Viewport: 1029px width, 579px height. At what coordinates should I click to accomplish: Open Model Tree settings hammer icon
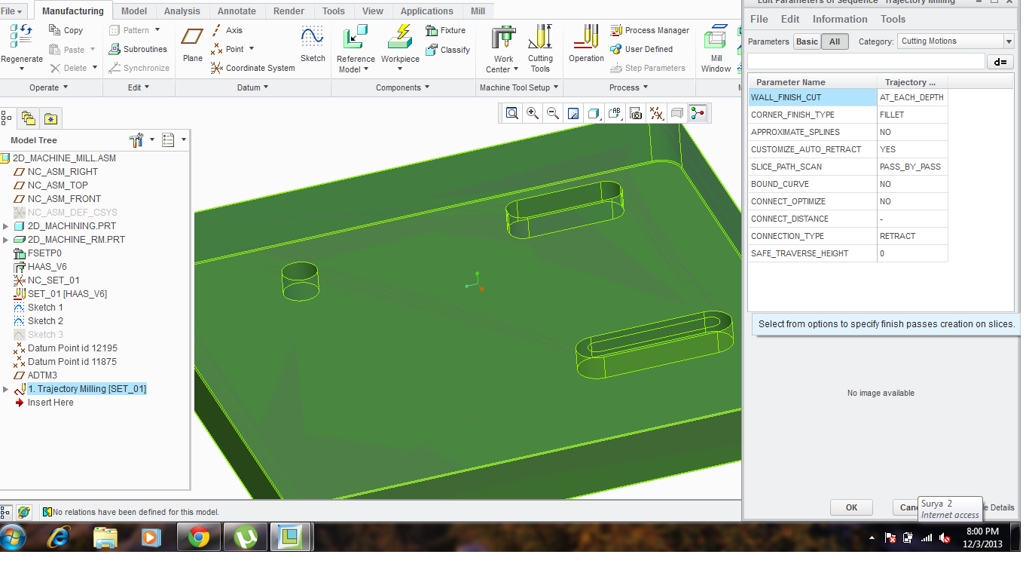[136, 140]
